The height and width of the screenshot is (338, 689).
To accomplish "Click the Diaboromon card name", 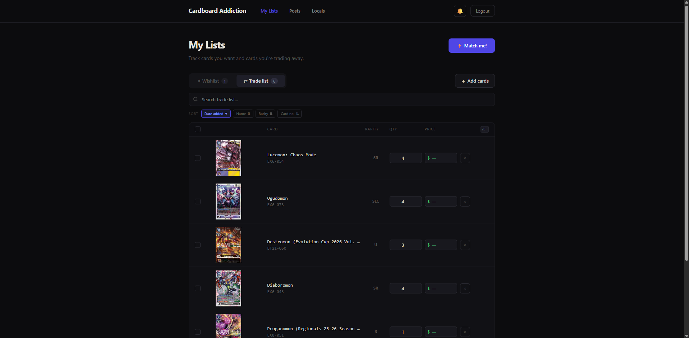I will pos(280,285).
